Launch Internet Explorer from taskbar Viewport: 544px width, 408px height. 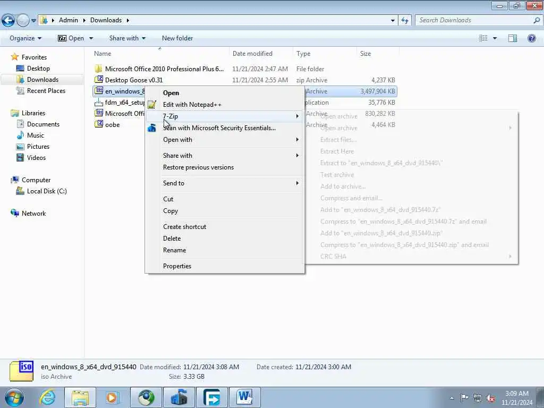(x=47, y=397)
